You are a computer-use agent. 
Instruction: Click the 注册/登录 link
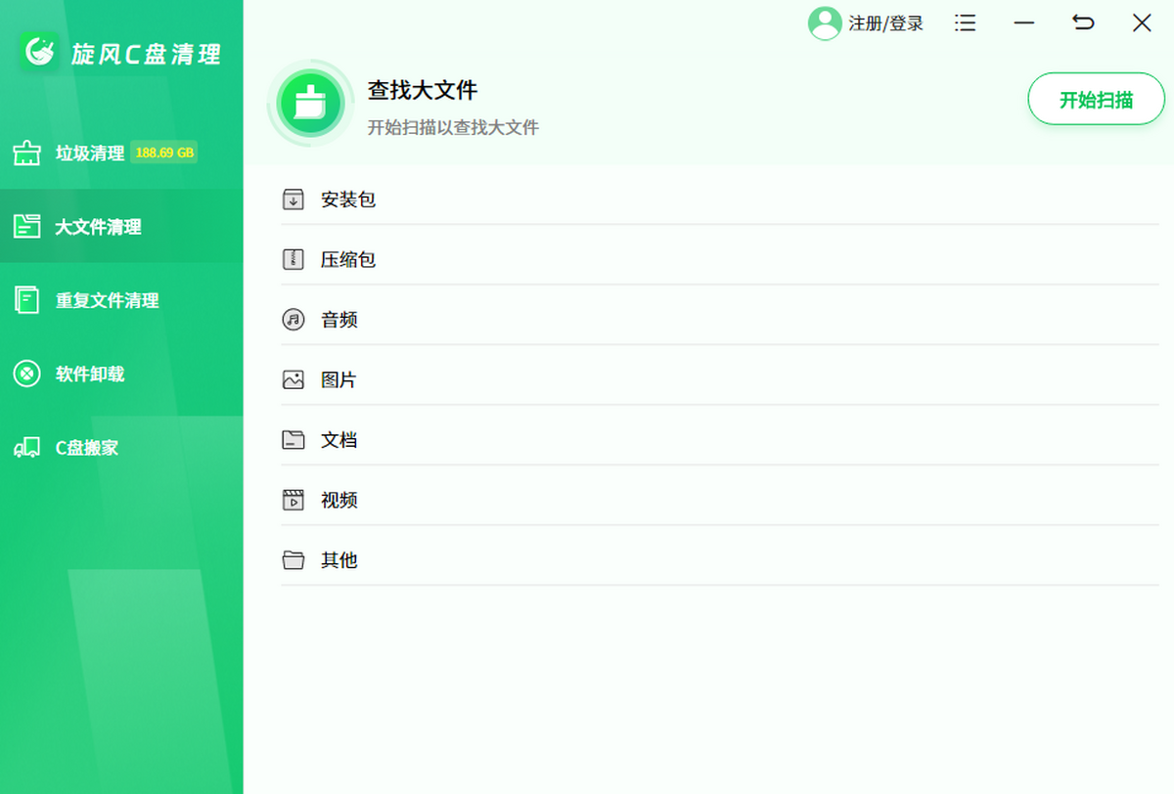tap(885, 23)
